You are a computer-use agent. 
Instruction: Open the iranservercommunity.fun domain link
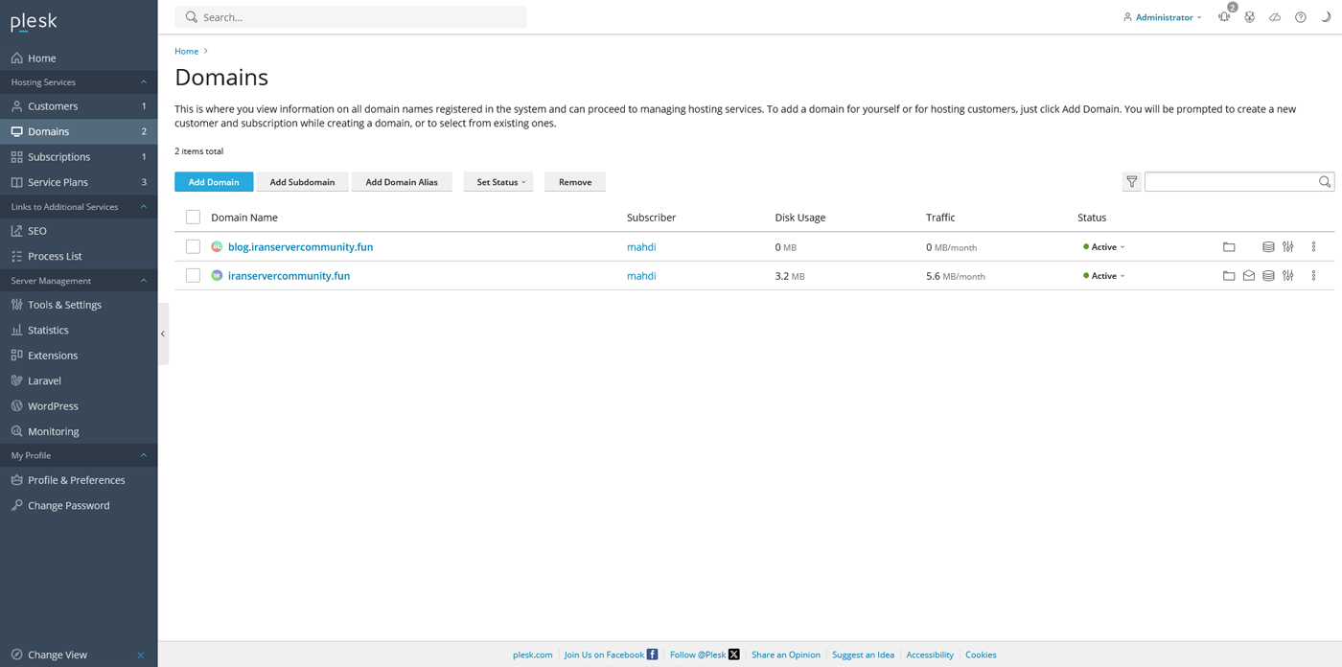pos(289,276)
